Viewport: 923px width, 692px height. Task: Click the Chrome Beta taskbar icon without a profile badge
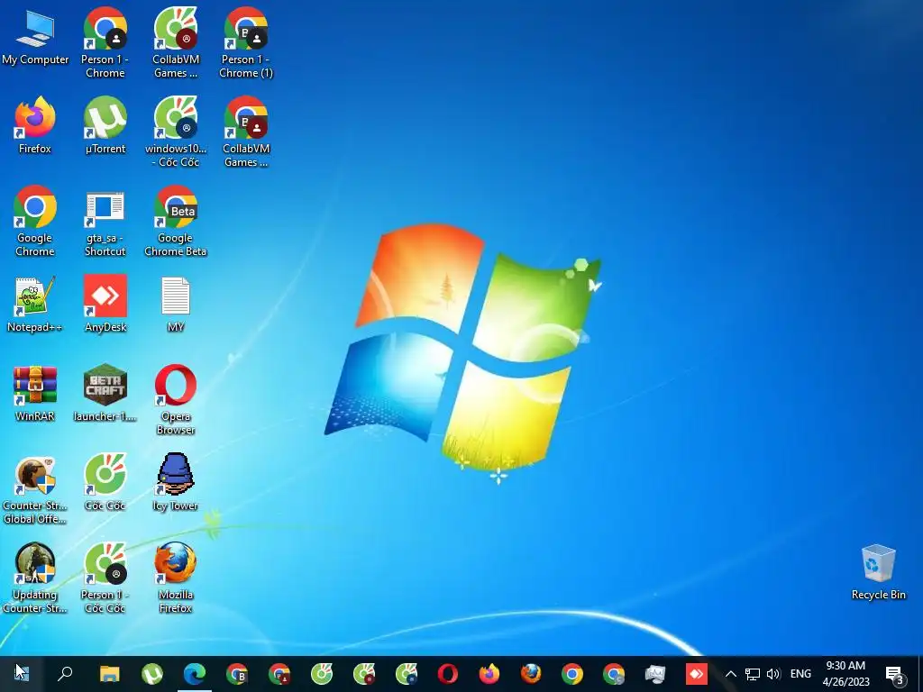pyautogui.click(x=237, y=673)
